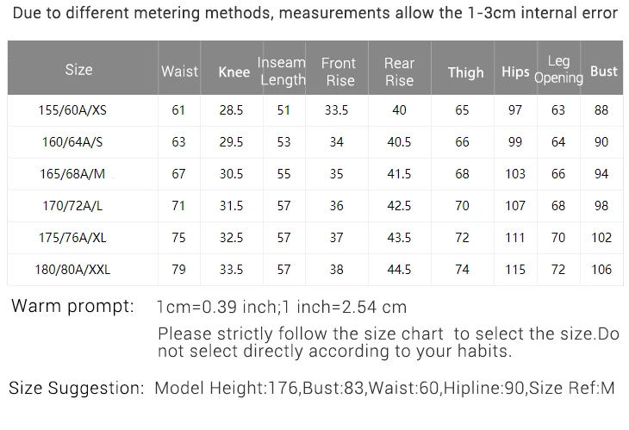
Task: Select the Front Rise header
Action: click(339, 72)
